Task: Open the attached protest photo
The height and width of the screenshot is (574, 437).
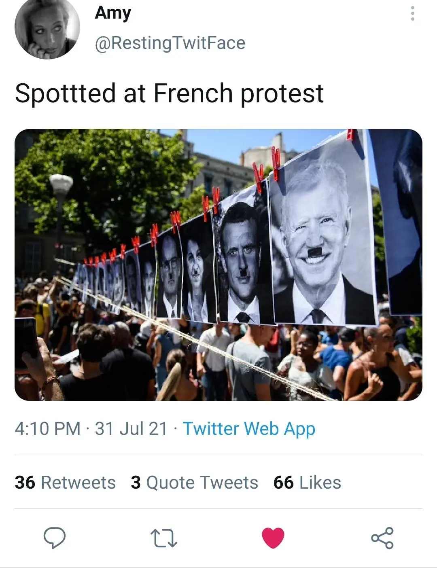Action: pos(218,265)
